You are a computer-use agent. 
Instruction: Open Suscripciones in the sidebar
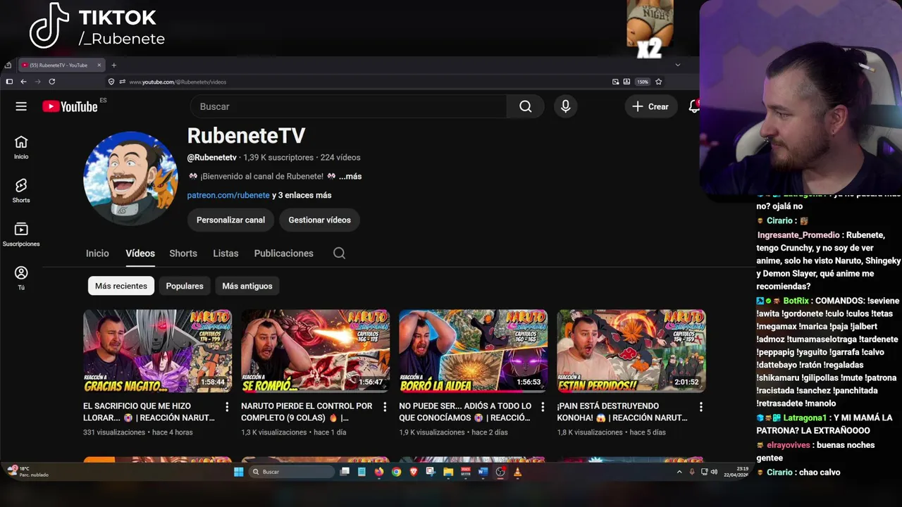tap(21, 234)
